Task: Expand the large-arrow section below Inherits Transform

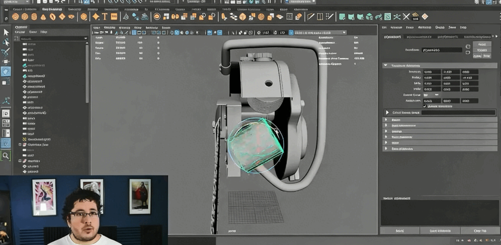Action: click(x=387, y=112)
